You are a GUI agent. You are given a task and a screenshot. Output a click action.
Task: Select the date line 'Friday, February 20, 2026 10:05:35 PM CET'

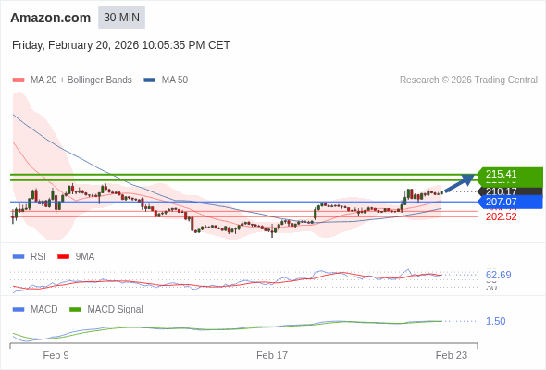pyautogui.click(x=121, y=45)
